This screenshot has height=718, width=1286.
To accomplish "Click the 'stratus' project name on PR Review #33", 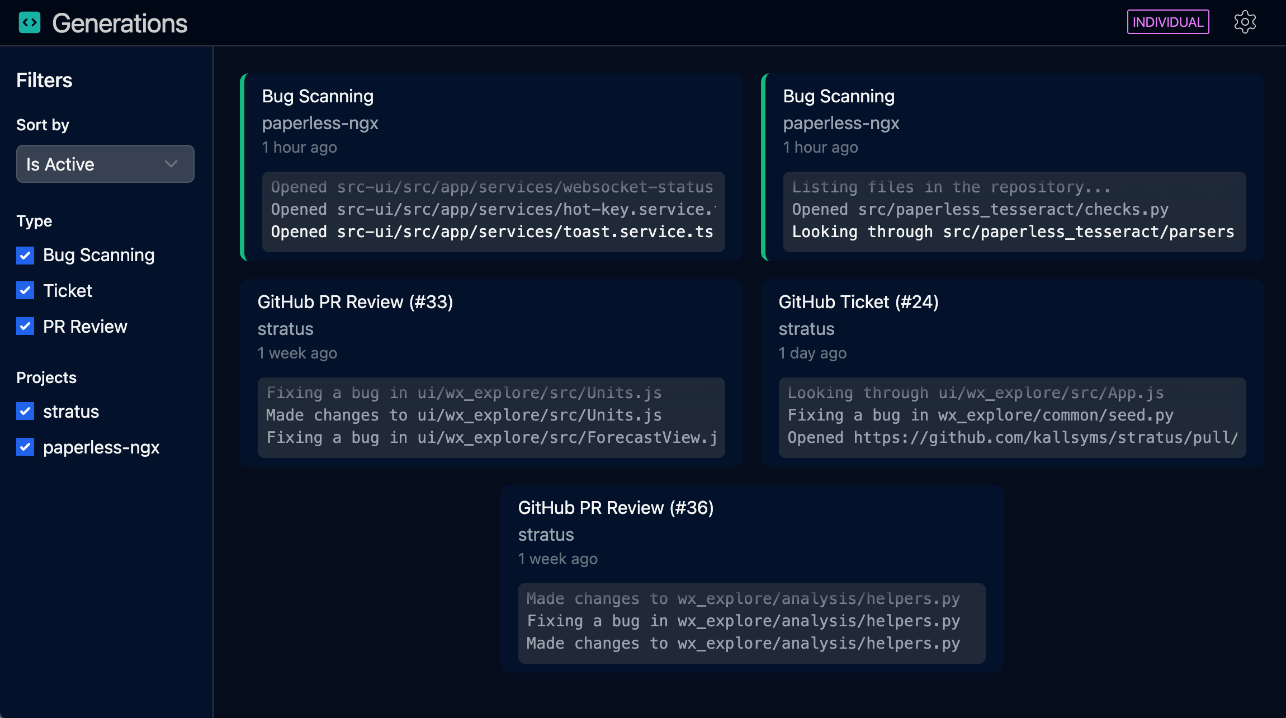I will click(285, 329).
